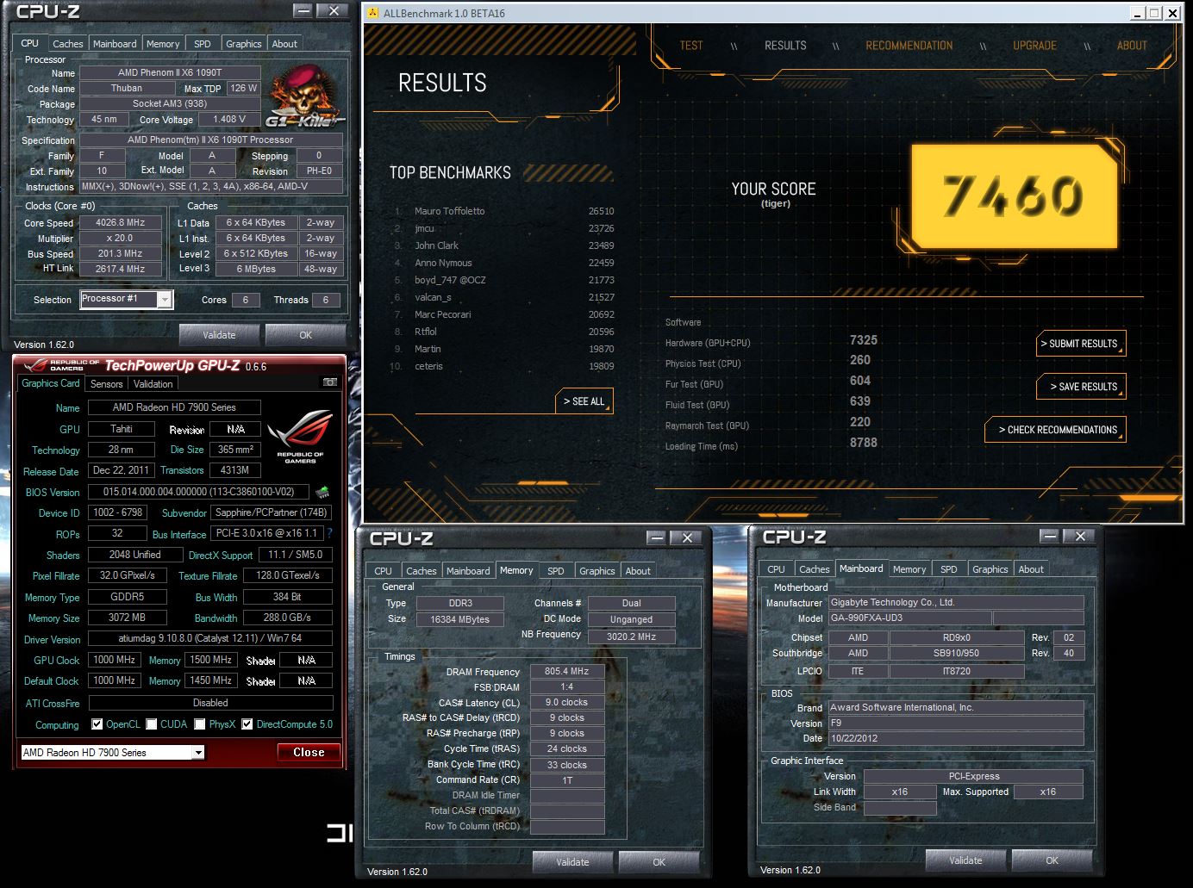The image size is (1193, 888).
Task: Maximize the ALLBenchmark window
Action: pyautogui.click(x=1156, y=13)
